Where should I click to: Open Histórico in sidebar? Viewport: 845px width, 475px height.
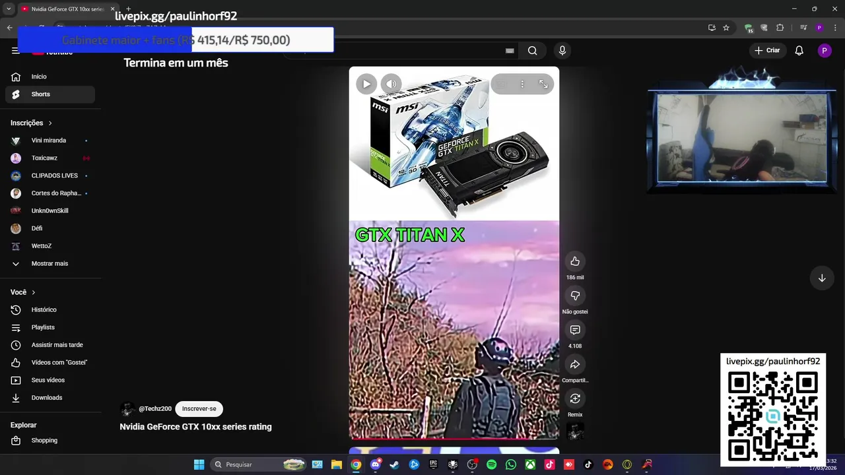tap(50, 309)
